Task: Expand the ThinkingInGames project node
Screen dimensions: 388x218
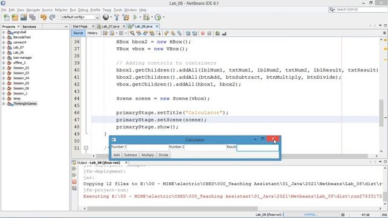Action: (x=4, y=104)
